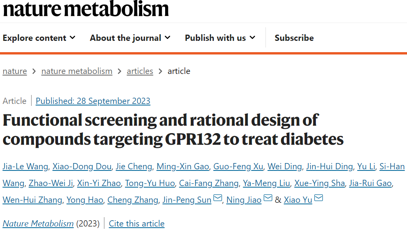Open author Ming-Xin Gao link

pyautogui.click(x=183, y=167)
